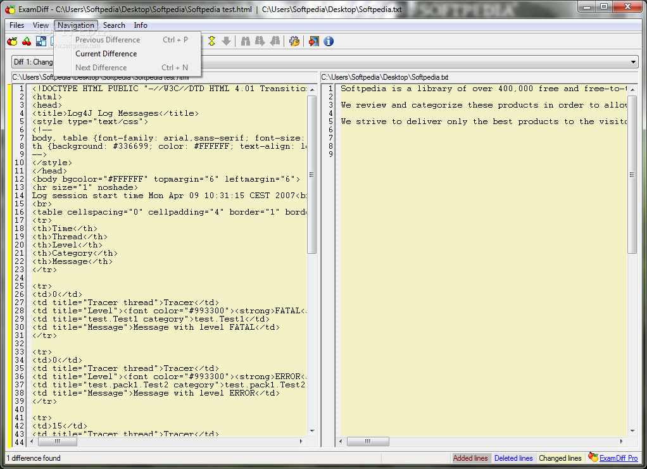Image resolution: width=647 pixels, height=469 pixels.
Task: Click the line starting 'Log session start time'
Action: pos(169,195)
